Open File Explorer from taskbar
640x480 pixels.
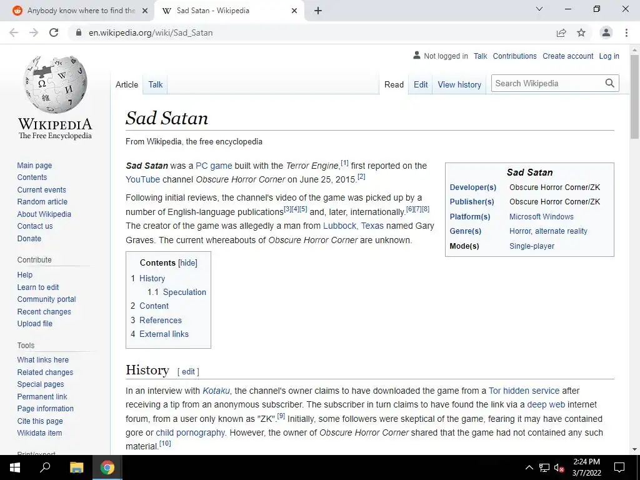click(x=76, y=467)
